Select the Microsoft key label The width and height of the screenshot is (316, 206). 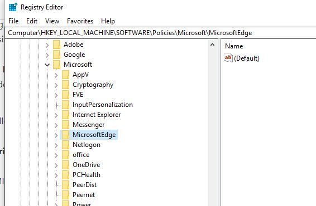[x=78, y=65]
